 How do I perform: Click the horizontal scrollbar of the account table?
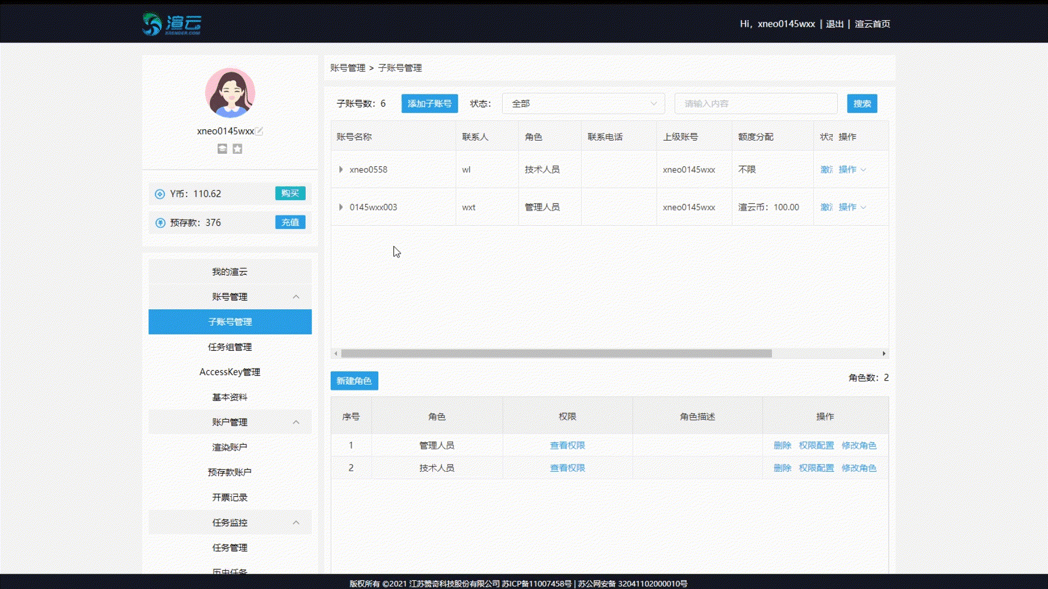[x=556, y=353]
